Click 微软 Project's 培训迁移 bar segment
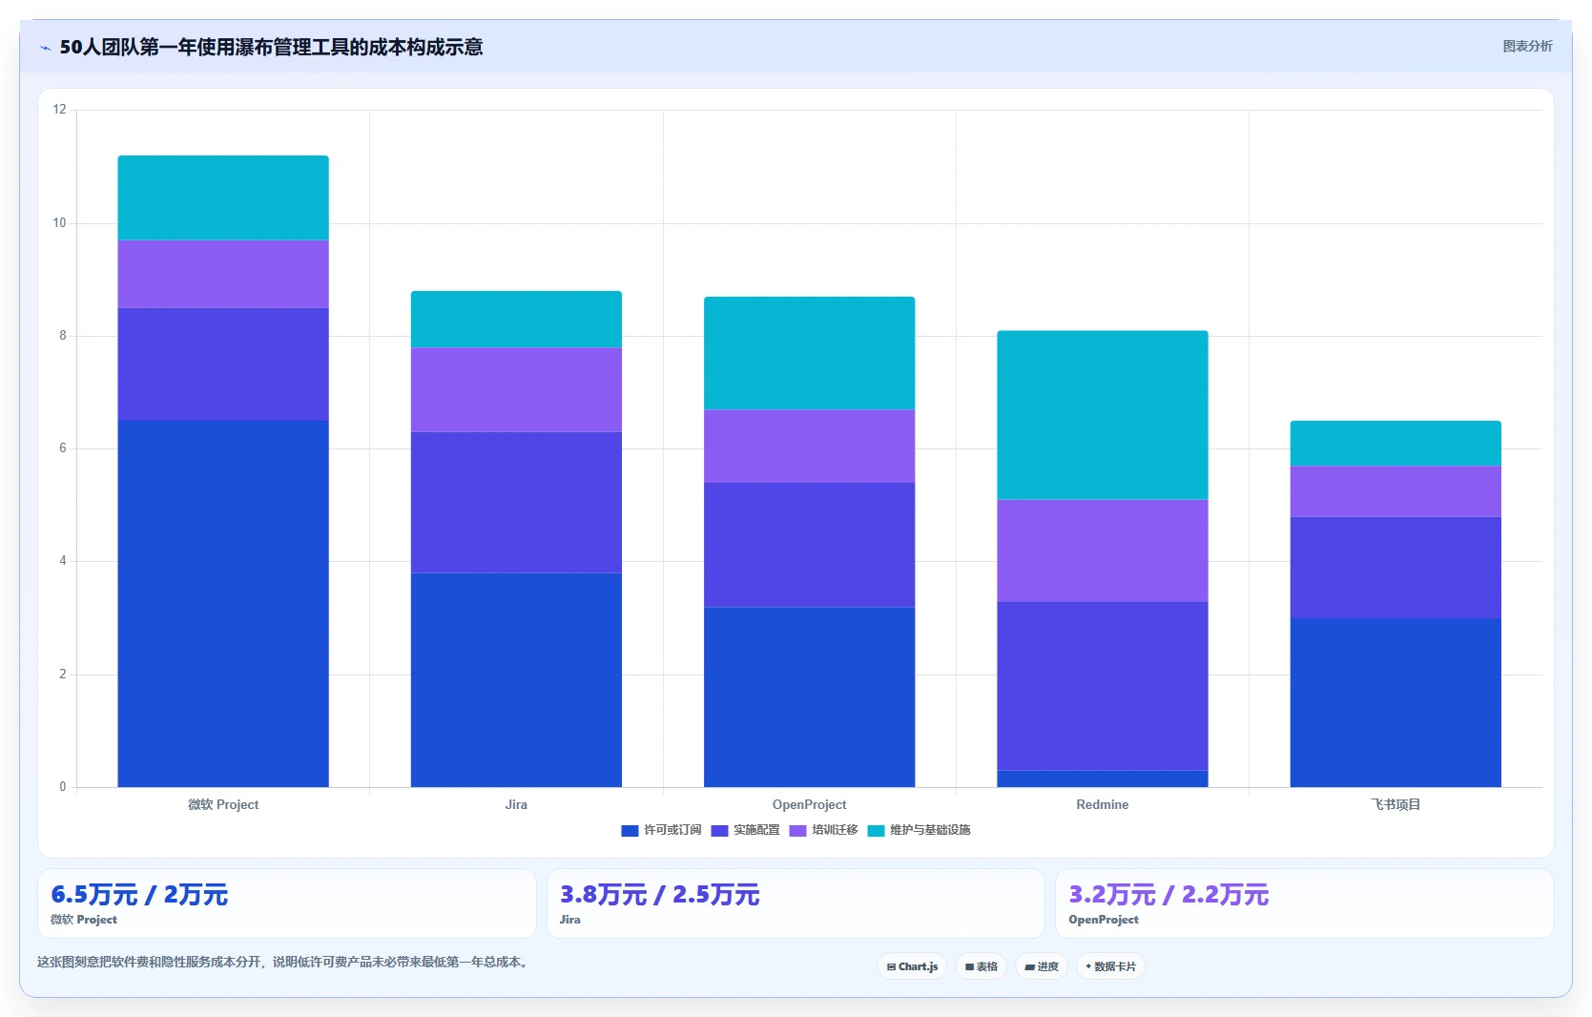 point(223,274)
